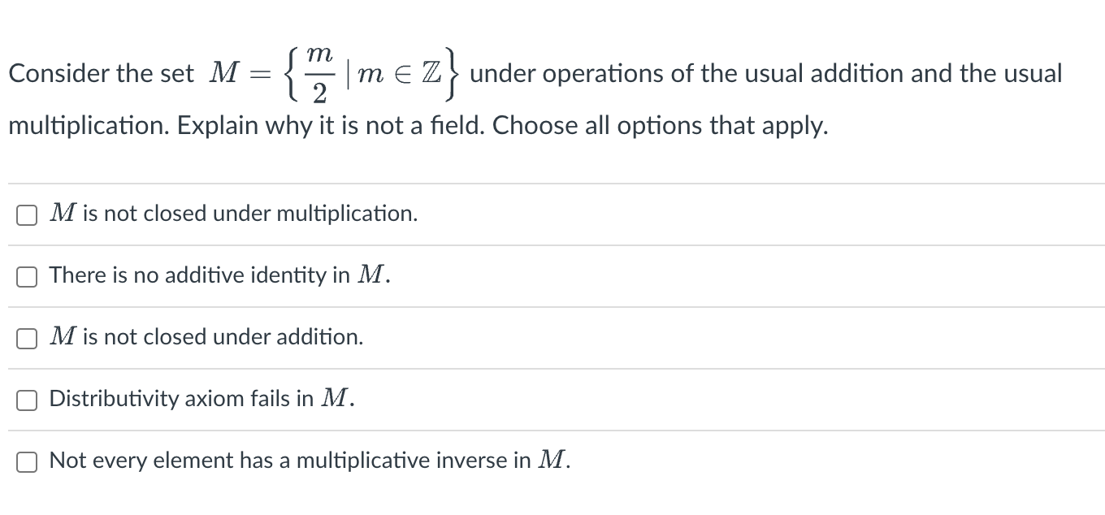This screenshot has width=1105, height=515.
Task: Check 'M is not closed under addition'
Action: coord(27,338)
